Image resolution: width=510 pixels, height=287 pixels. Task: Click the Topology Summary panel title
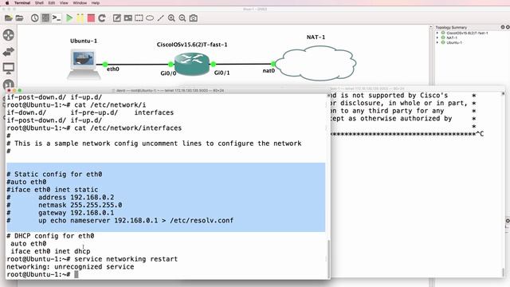(x=451, y=27)
